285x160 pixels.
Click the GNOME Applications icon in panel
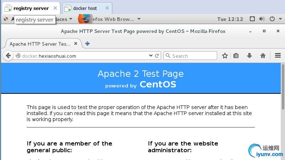pos(6,19)
